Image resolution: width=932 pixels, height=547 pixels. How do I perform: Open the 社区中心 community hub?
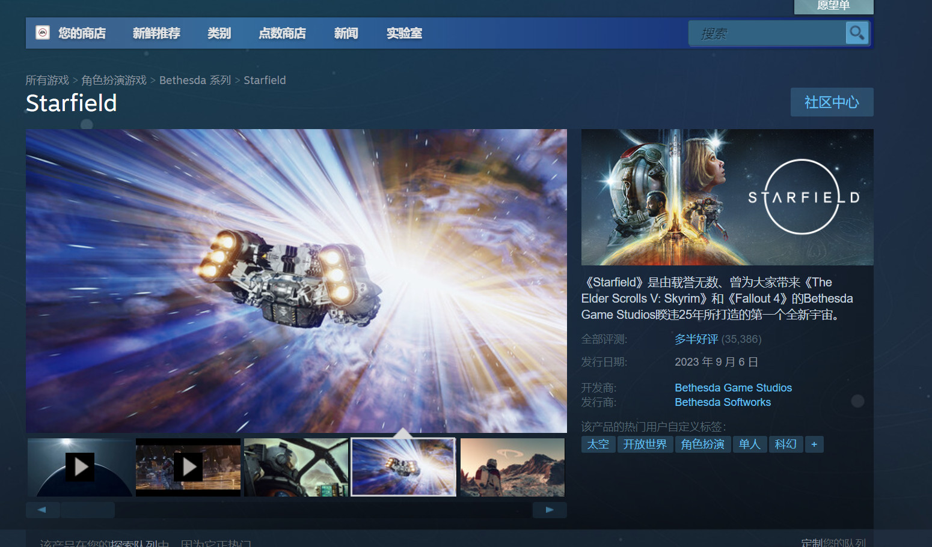[x=832, y=102]
